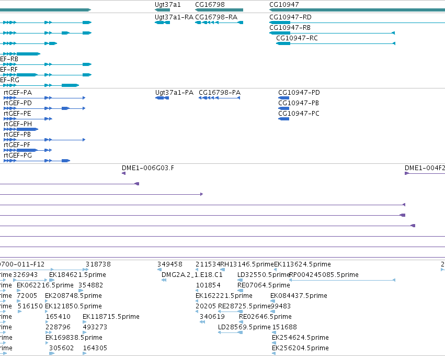Select the CG10947-RD transcript label
445x356 pixels.
(x=290, y=17)
